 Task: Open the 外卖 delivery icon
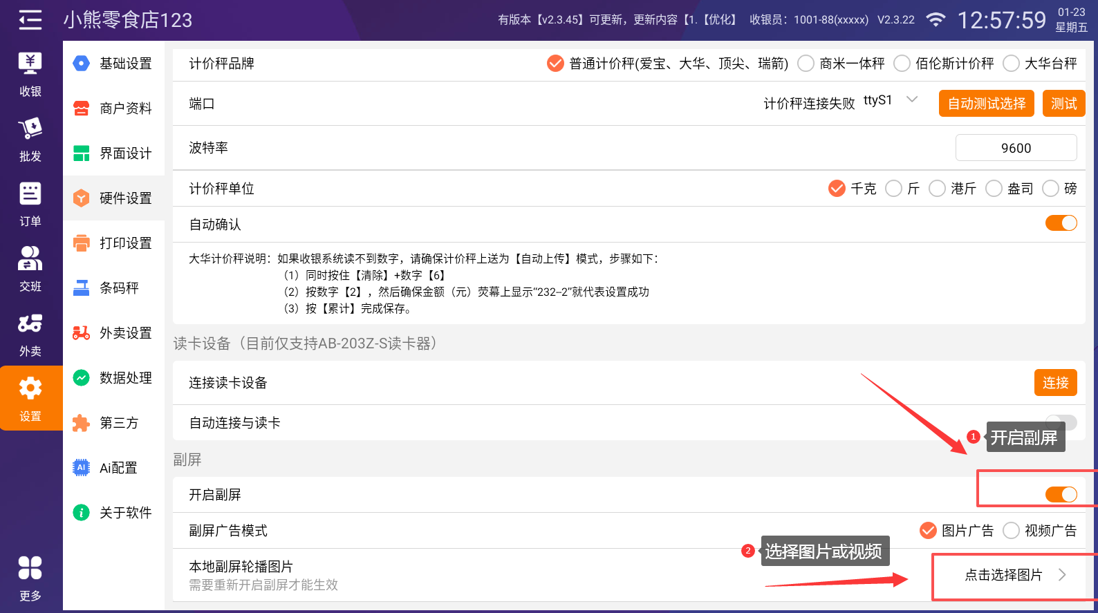coord(30,334)
